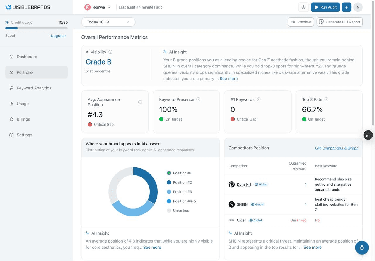The image size is (375, 261).
Task: Toggle Unranked legend item
Action: pyautogui.click(x=178, y=211)
